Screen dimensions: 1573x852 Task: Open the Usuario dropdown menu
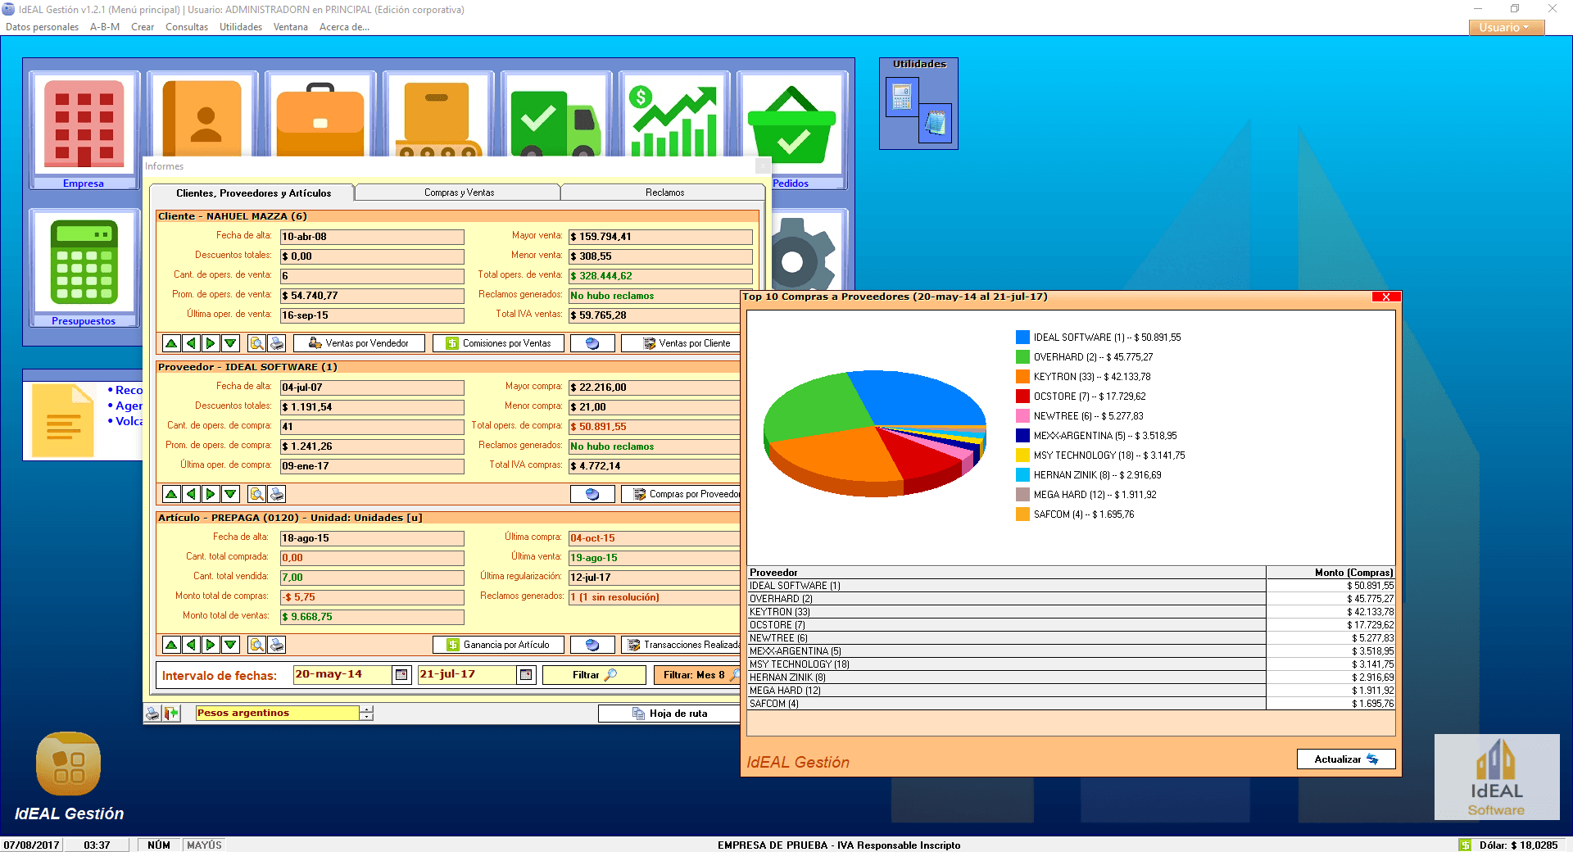click(x=1506, y=27)
